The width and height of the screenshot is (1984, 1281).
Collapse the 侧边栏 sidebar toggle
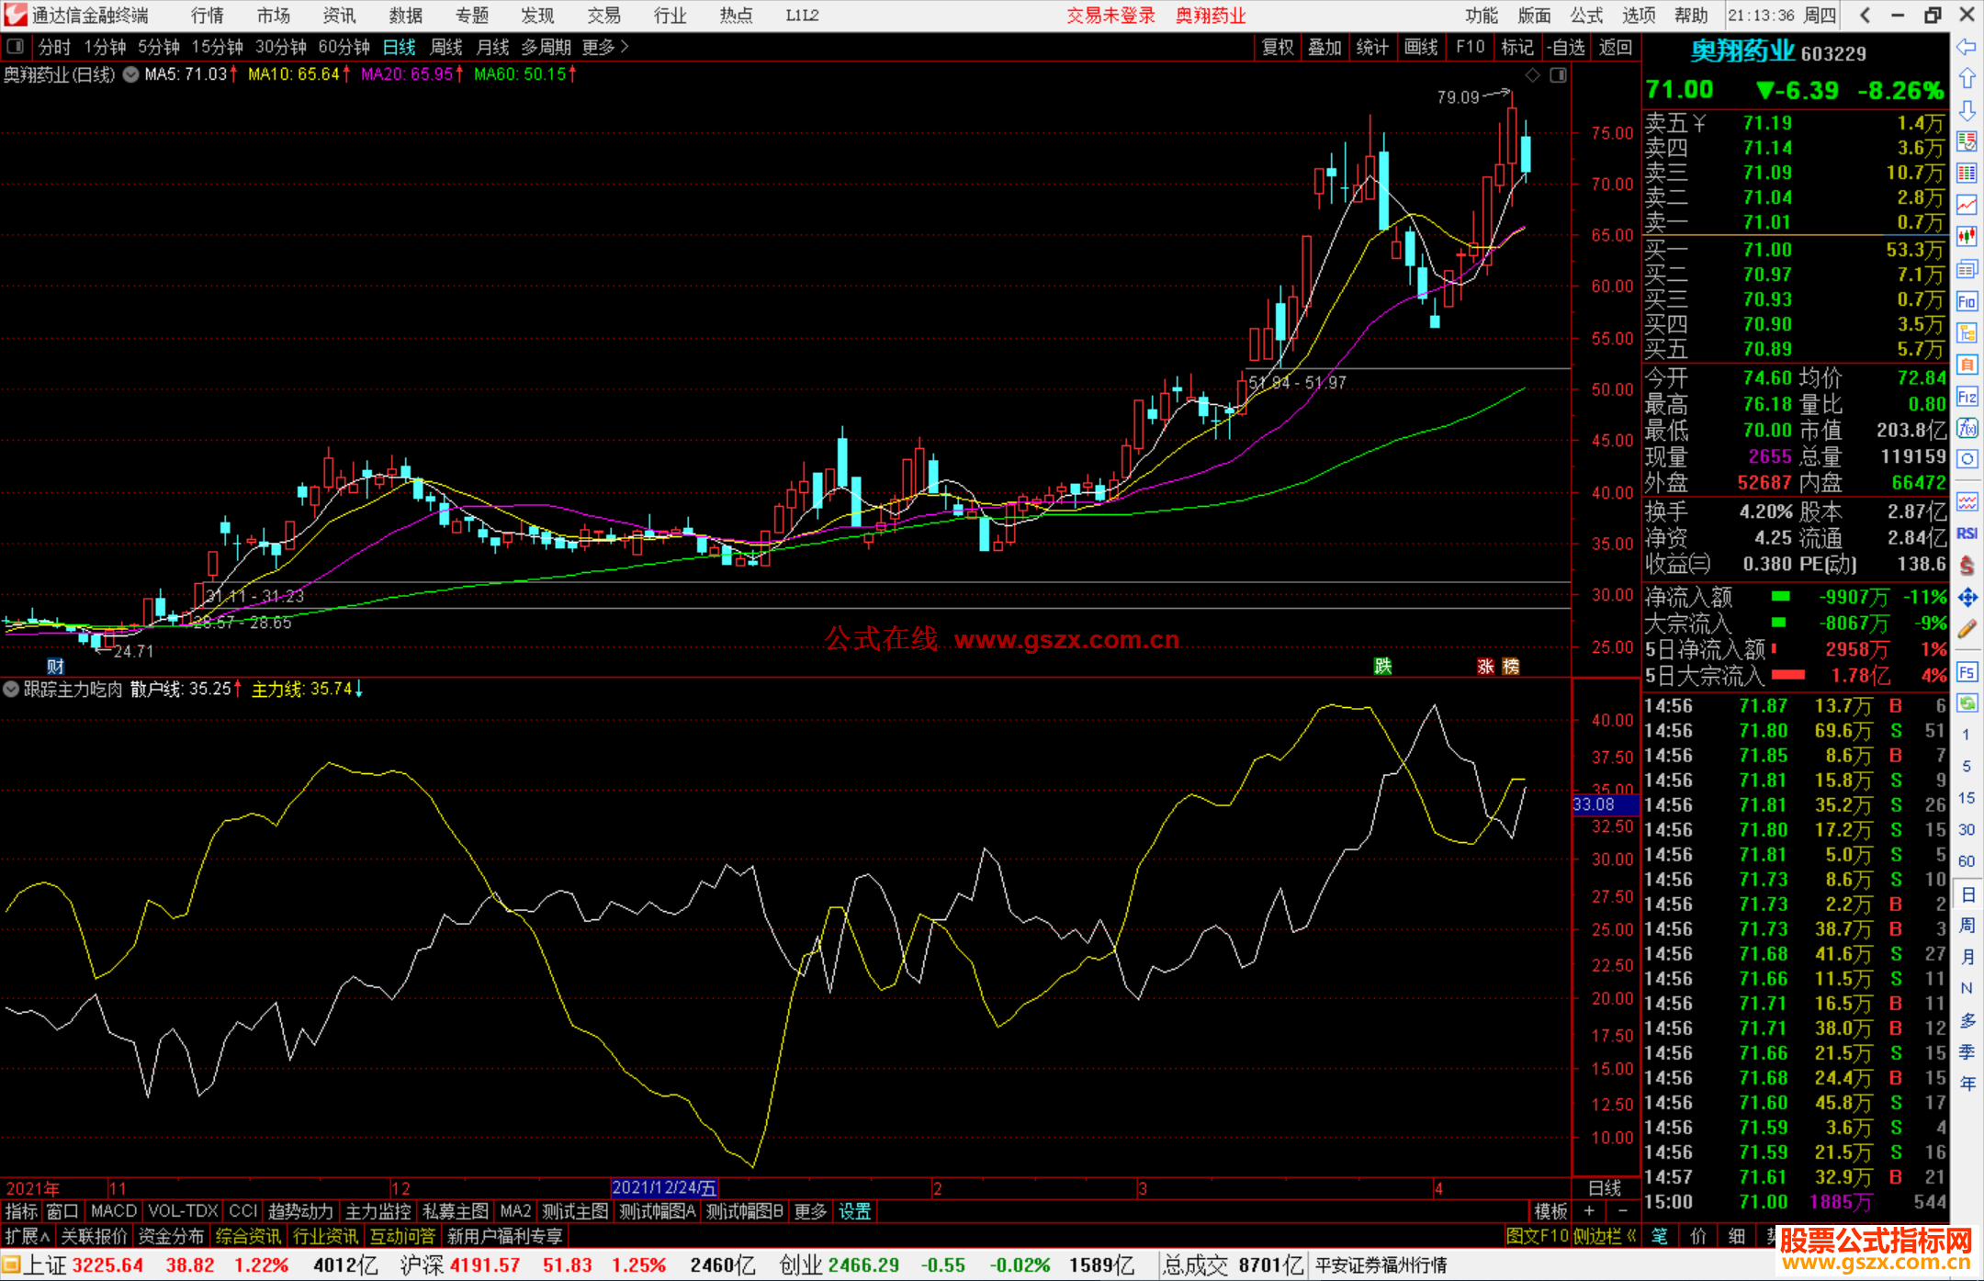click(x=1606, y=1237)
